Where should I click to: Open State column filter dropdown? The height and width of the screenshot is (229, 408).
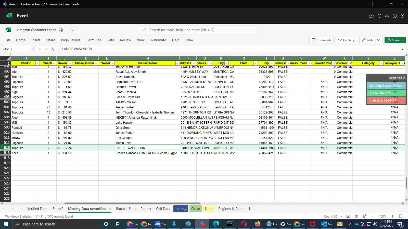(x=256, y=63)
